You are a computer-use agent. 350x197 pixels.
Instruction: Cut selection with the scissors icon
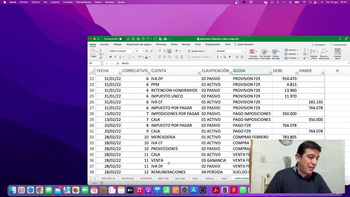[100, 50]
